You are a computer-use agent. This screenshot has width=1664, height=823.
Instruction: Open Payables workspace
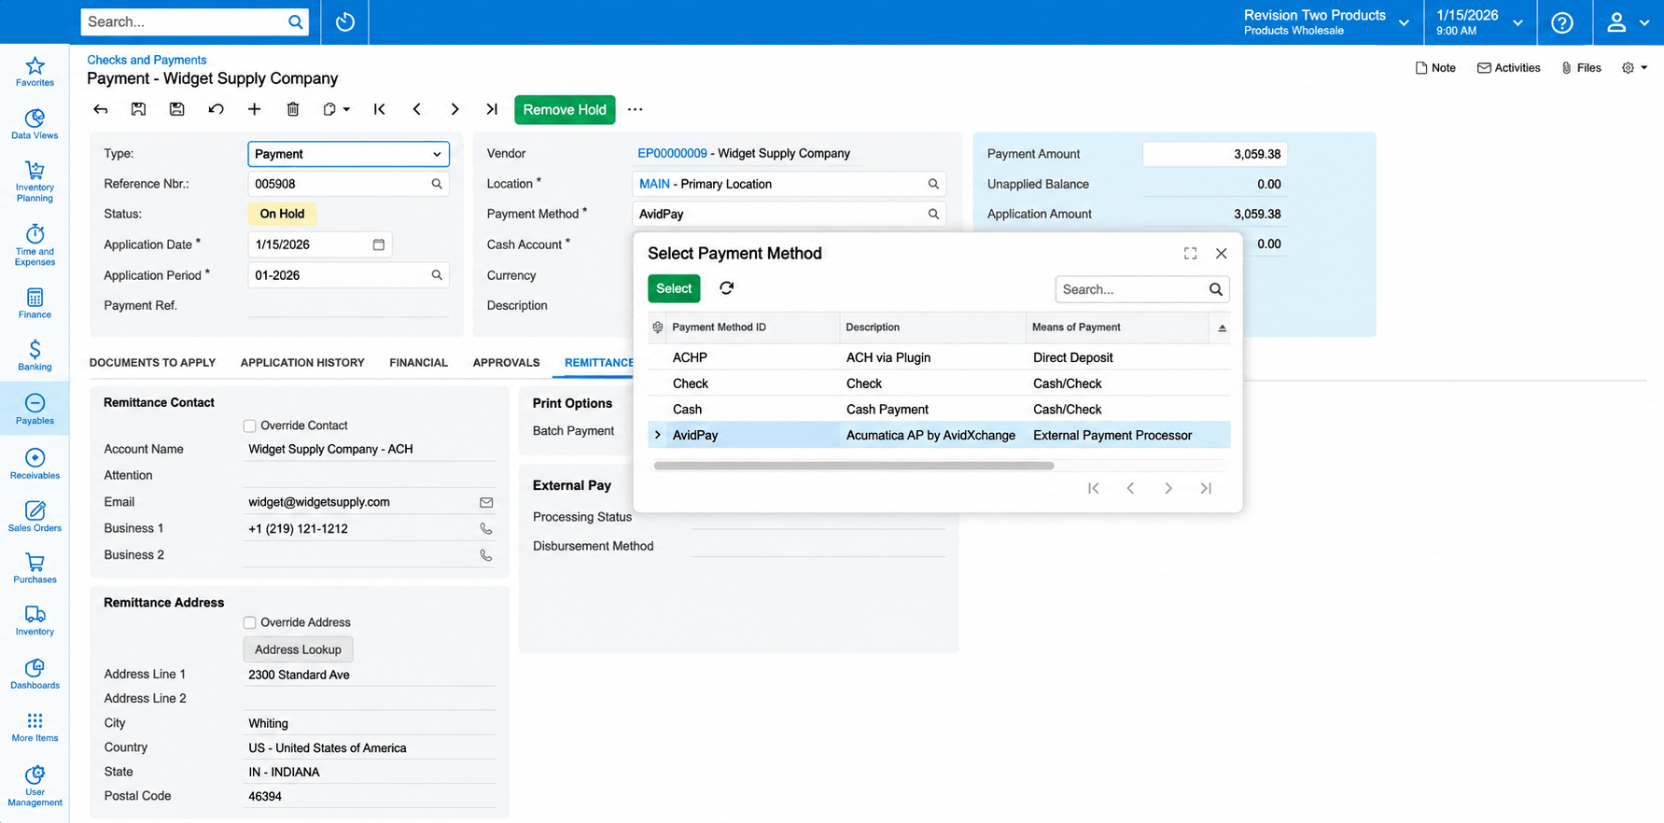pyautogui.click(x=35, y=409)
